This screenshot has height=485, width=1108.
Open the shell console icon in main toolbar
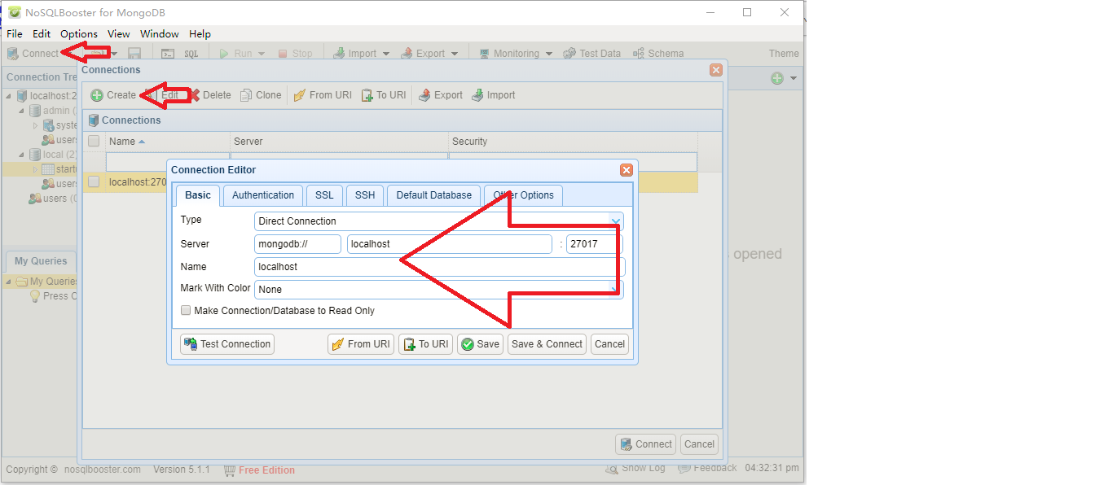coord(168,54)
